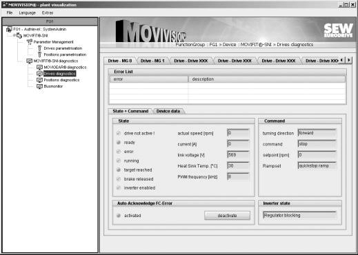Show previous drive tabs with left arrow
Screen dimensions: 358x255
[x=341, y=60]
